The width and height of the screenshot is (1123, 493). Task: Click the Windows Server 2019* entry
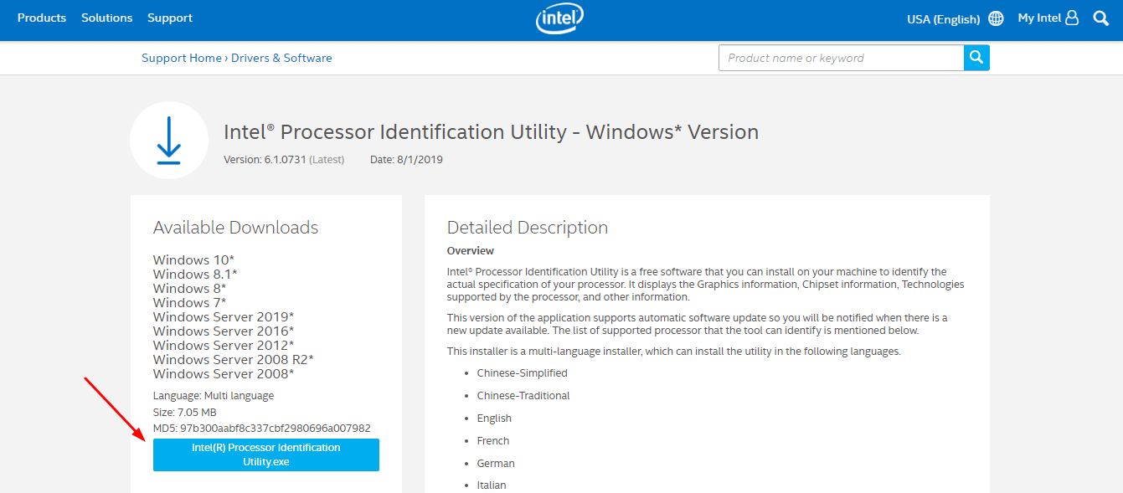[224, 317]
